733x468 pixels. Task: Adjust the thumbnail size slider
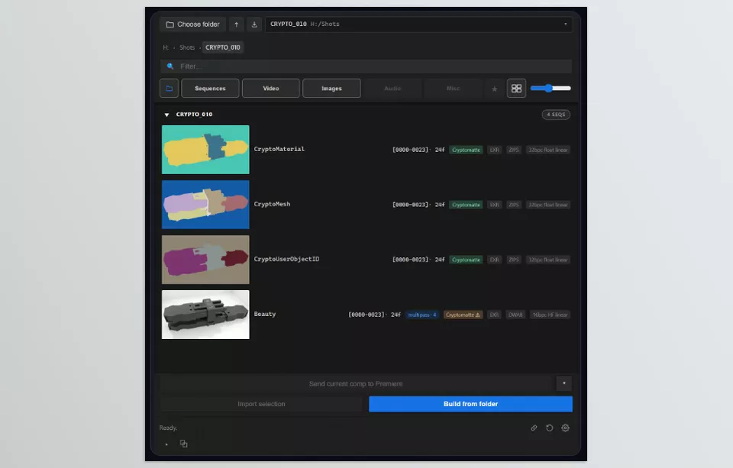click(551, 89)
